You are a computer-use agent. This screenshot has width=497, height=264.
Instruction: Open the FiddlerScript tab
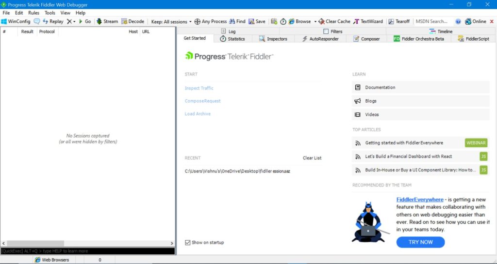click(x=474, y=39)
